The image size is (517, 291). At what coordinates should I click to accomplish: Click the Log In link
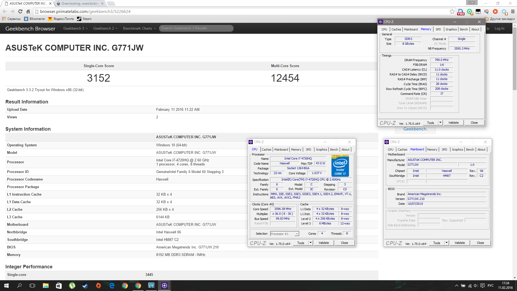tap(499, 28)
